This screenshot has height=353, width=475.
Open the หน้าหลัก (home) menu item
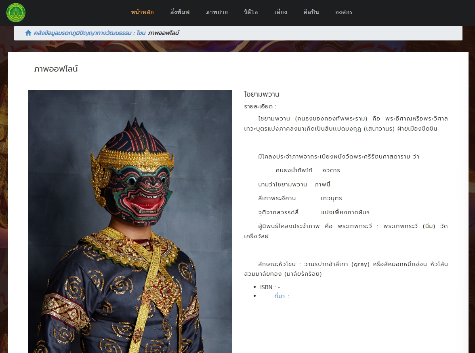(143, 13)
